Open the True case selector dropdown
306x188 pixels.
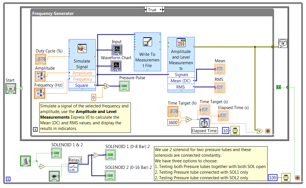click(161, 9)
